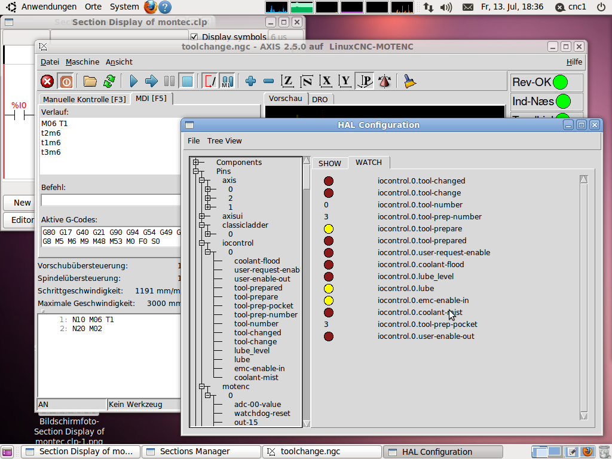Switch to Section Display taskbar button
The image size is (612, 459).
[x=81, y=452]
